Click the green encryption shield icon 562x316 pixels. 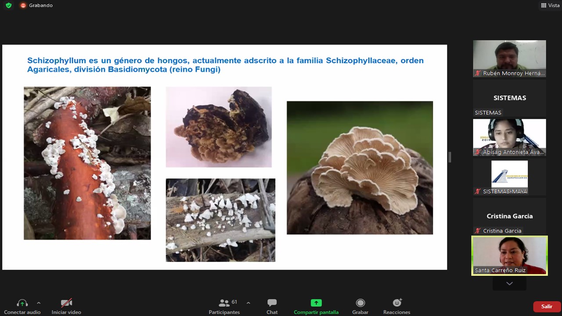(x=8, y=5)
